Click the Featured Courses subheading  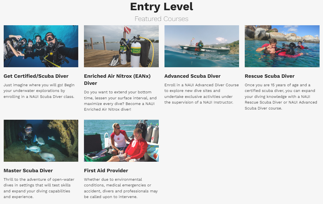tap(162, 19)
